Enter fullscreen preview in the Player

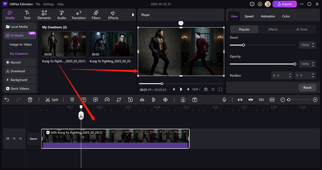(220, 89)
